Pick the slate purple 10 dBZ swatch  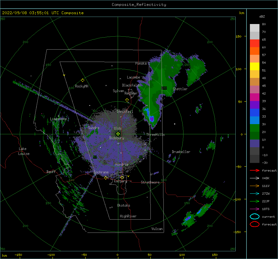tap(255, 143)
